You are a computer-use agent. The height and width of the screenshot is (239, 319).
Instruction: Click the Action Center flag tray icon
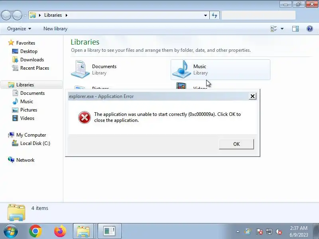[259, 231]
